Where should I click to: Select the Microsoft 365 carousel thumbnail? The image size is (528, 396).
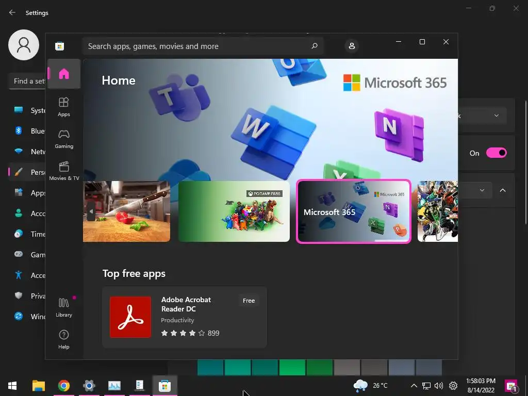(354, 211)
